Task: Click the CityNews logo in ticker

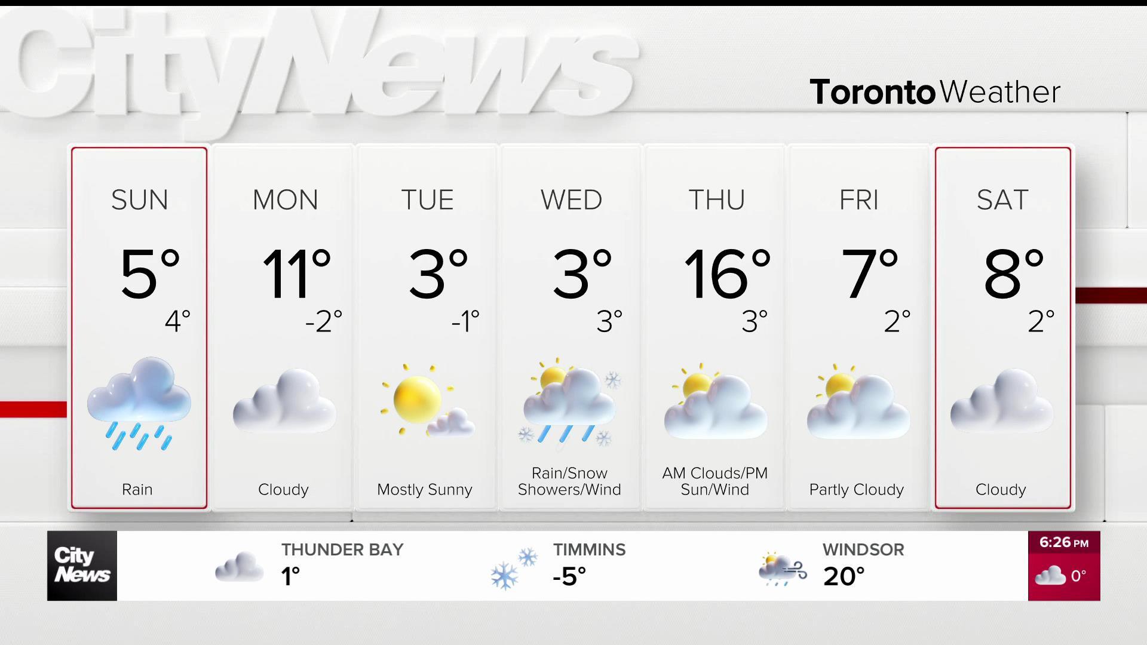Action: coord(82,566)
